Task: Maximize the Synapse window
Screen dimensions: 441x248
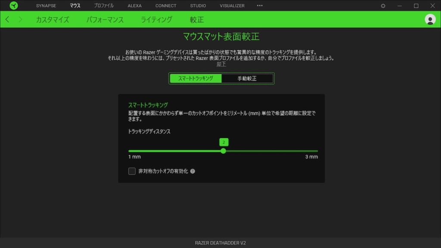Action: coord(416,6)
